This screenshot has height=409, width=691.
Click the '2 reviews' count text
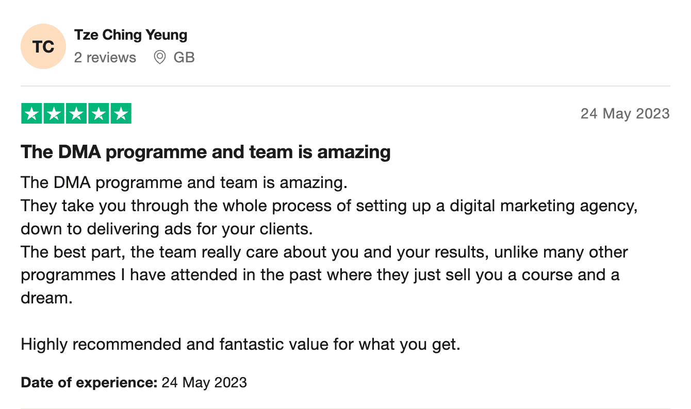105,57
